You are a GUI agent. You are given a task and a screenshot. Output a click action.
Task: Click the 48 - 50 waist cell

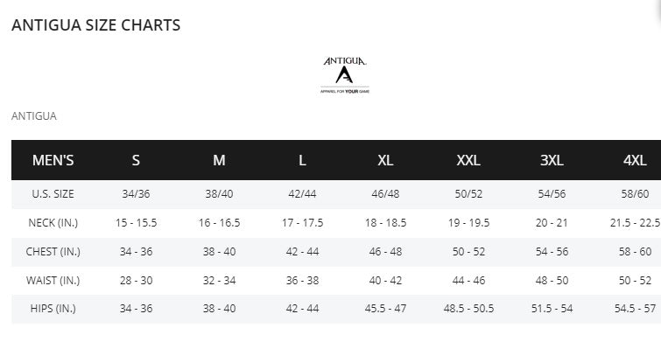tap(552, 281)
